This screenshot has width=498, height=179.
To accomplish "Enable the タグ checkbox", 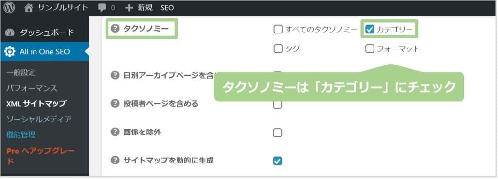I will coord(278,49).
